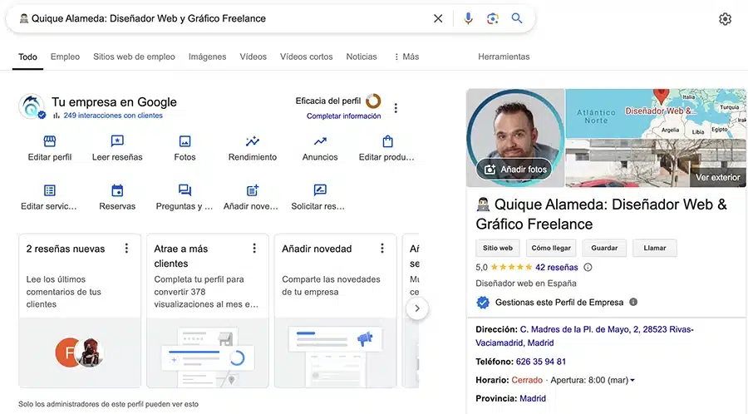Image resolution: width=748 pixels, height=414 pixels.
Task: Open the Madrid province link
Action: click(x=533, y=398)
